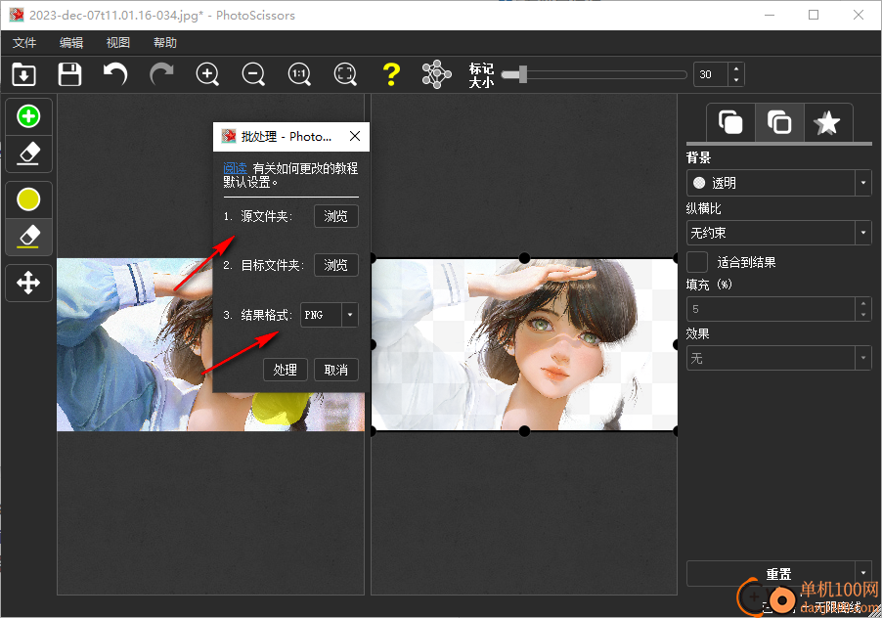The height and width of the screenshot is (618, 882).
Task: Click the 阅读 tutorial link
Action: pyautogui.click(x=235, y=168)
